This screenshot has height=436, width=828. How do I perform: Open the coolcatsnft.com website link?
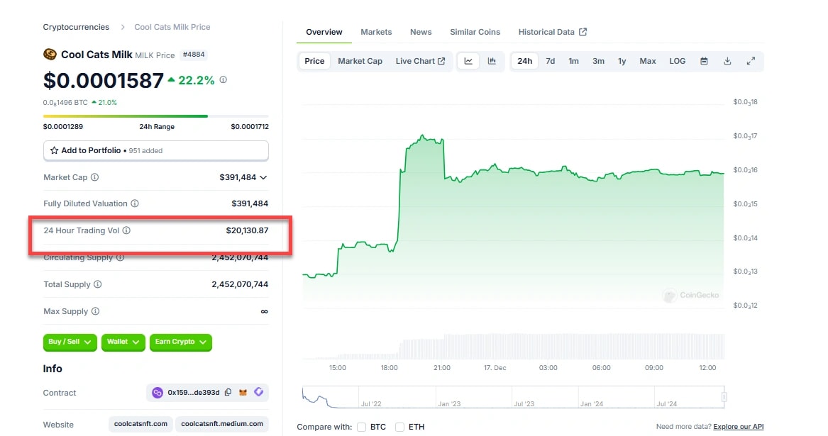point(141,424)
